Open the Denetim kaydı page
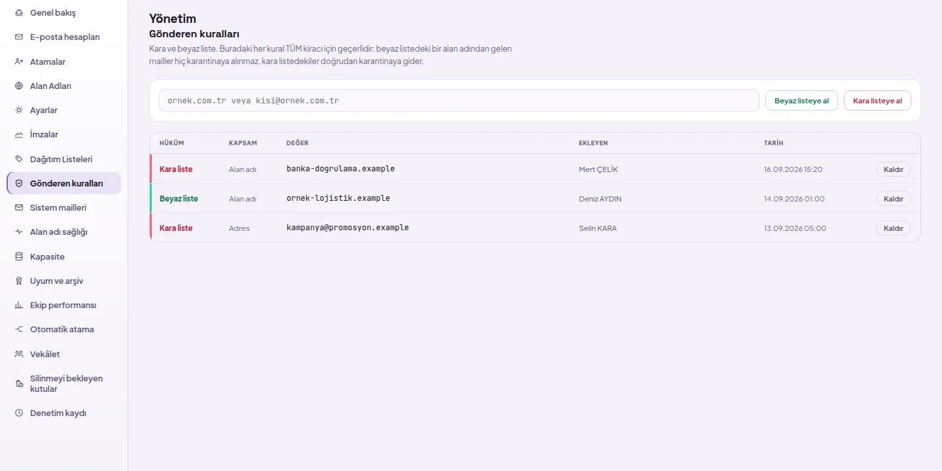The width and height of the screenshot is (942, 471). click(63, 413)
